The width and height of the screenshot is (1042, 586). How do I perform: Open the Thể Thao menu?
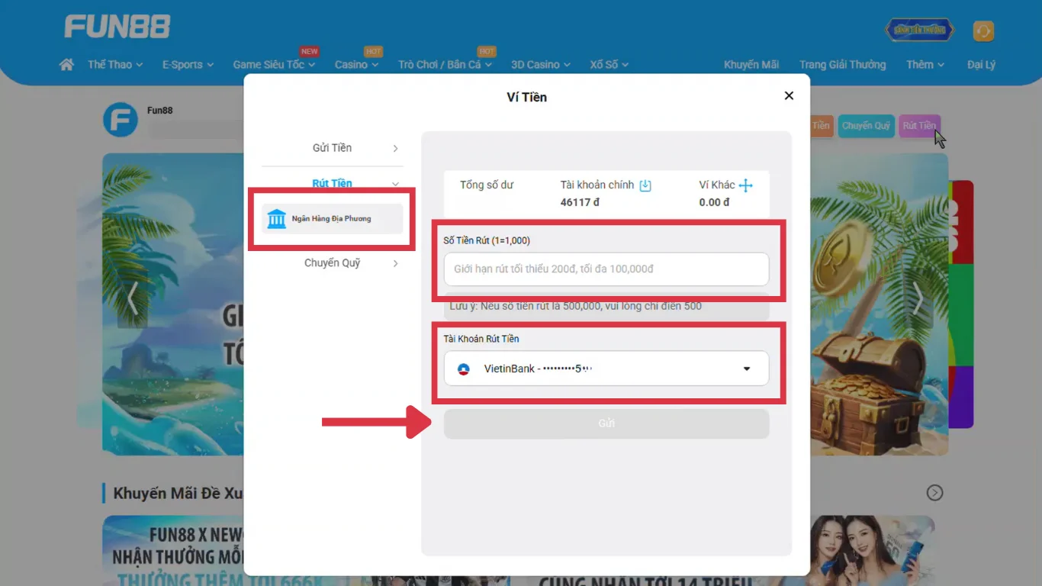[115, 65]
